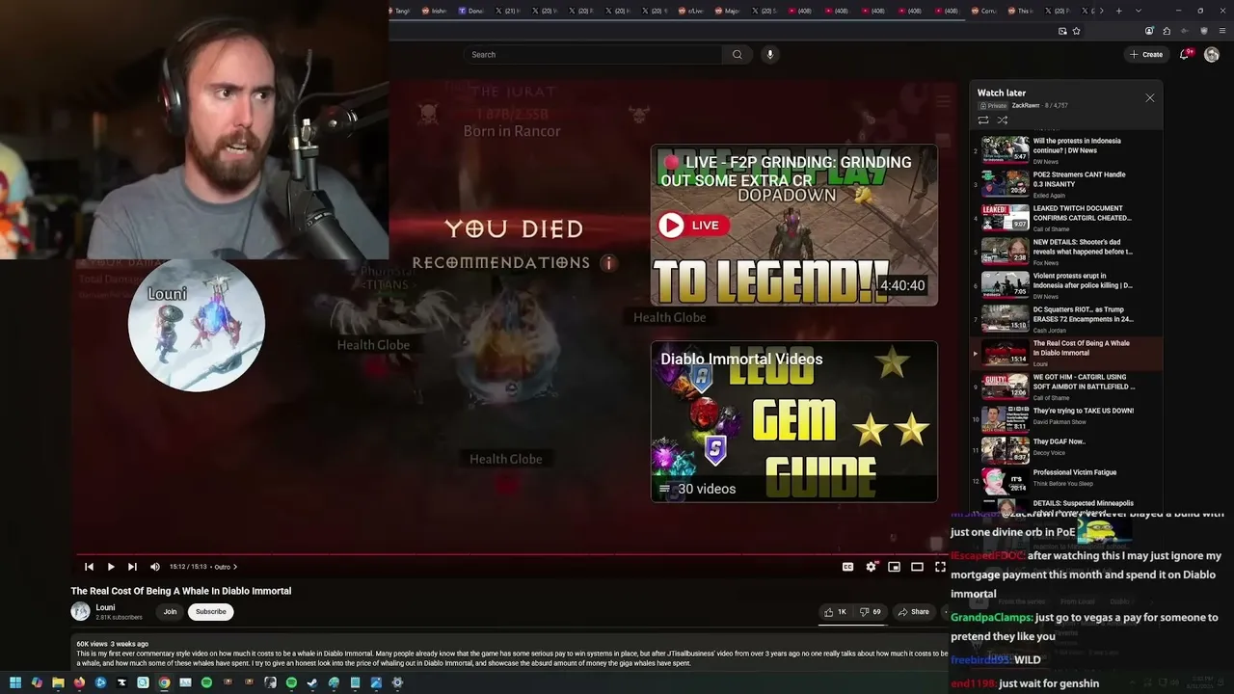The height and width of the screenshot is (694, 1234).
Task: Skip to next video in player
Action: pyautogui.click(x=132, y=567)
